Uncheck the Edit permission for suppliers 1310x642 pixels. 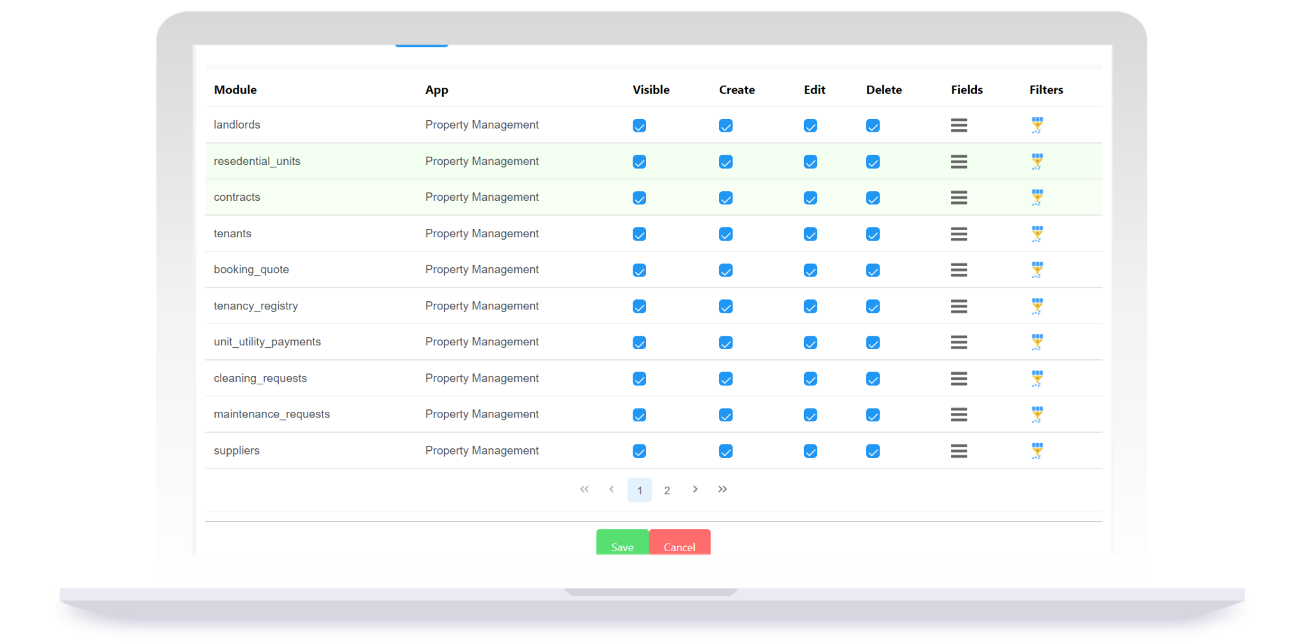point(810,451)
